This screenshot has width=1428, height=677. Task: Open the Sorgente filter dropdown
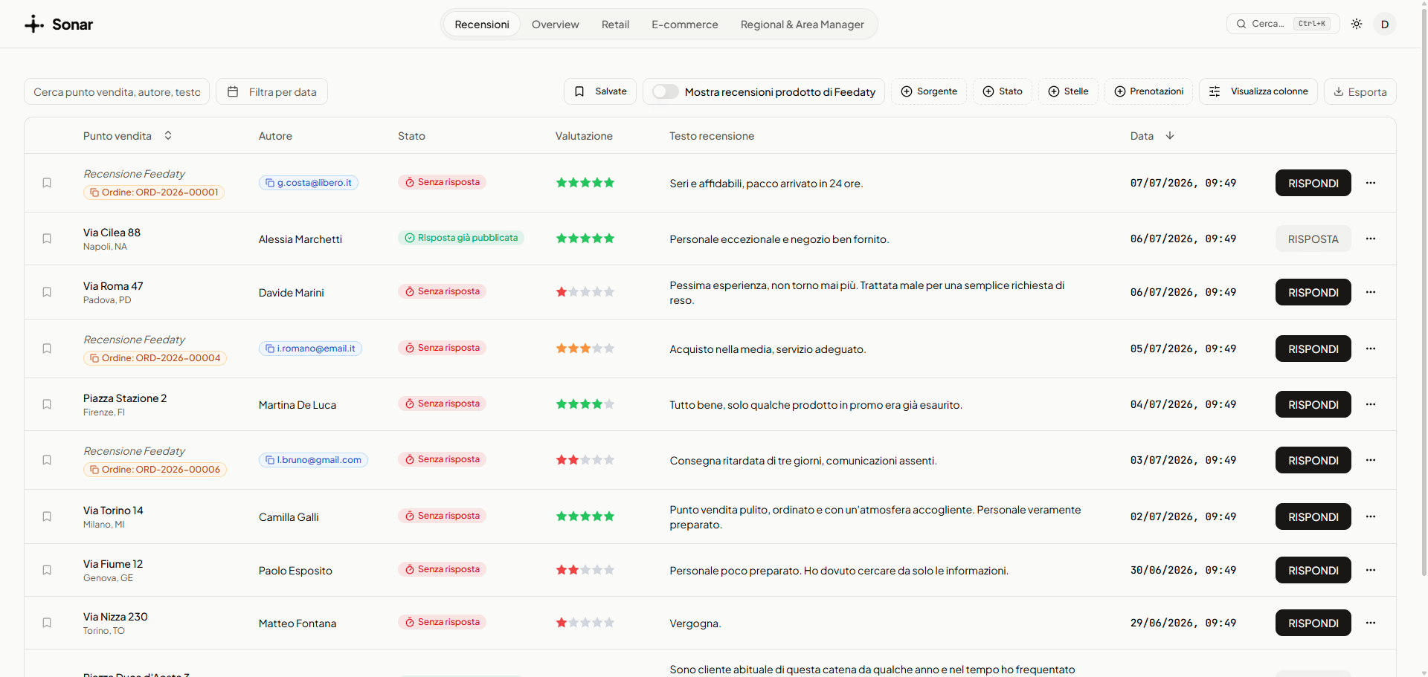click(x=929, y=91)
